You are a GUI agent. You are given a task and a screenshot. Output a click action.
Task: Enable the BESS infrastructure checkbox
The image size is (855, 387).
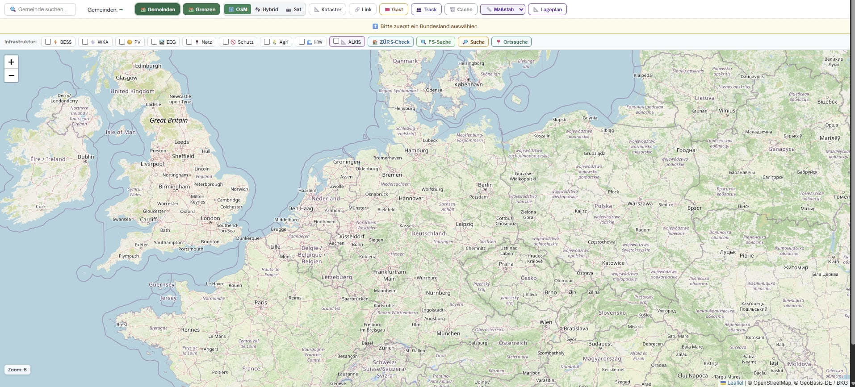point(48,42)
